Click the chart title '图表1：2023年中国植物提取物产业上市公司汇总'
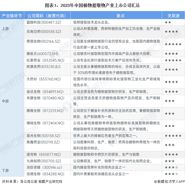Viewport: 185px width, 187px height. (92, 6)
